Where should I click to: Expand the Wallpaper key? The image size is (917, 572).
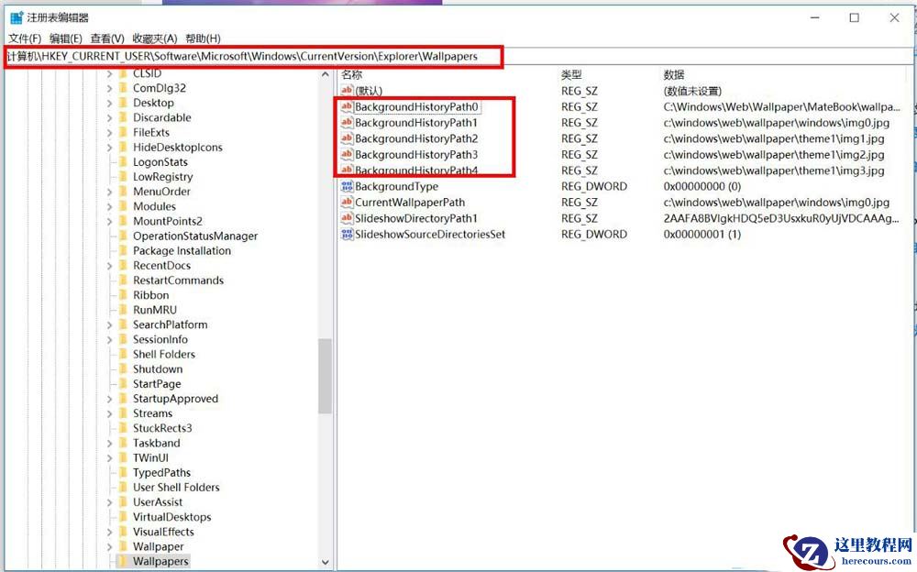(x=109, y=546)
